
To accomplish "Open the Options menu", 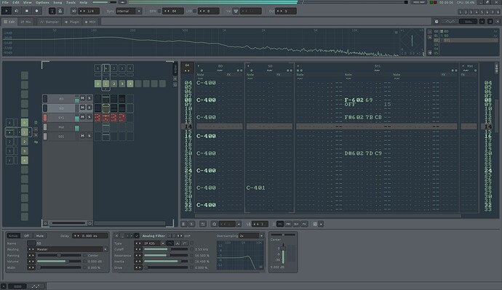I will (x=42, y=2).
